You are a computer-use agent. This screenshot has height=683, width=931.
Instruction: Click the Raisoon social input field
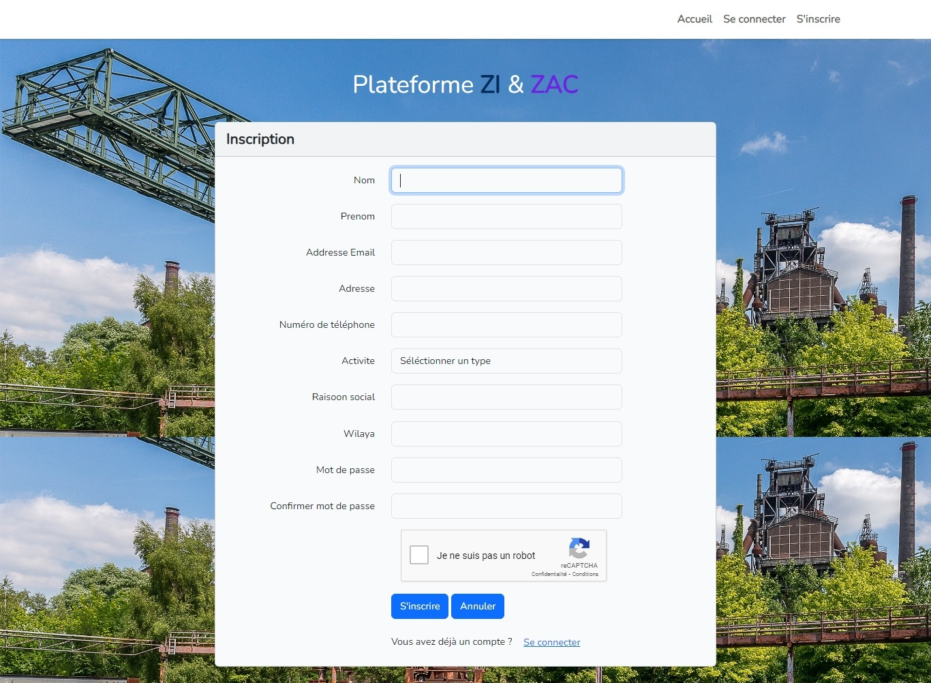click(x=506, y=397)
